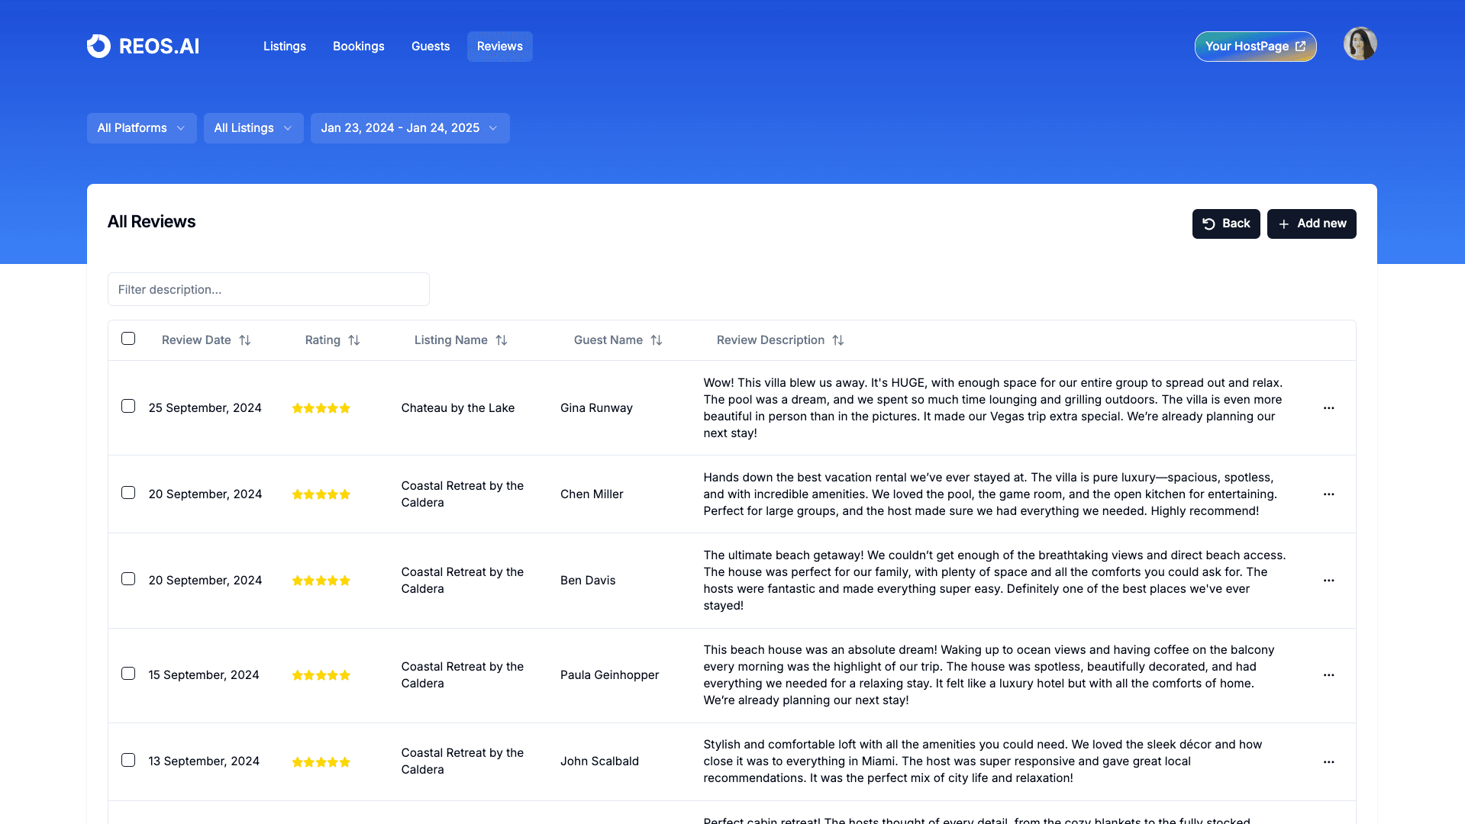Open row actions for John Scalbald review

(x=1328, y=762)
